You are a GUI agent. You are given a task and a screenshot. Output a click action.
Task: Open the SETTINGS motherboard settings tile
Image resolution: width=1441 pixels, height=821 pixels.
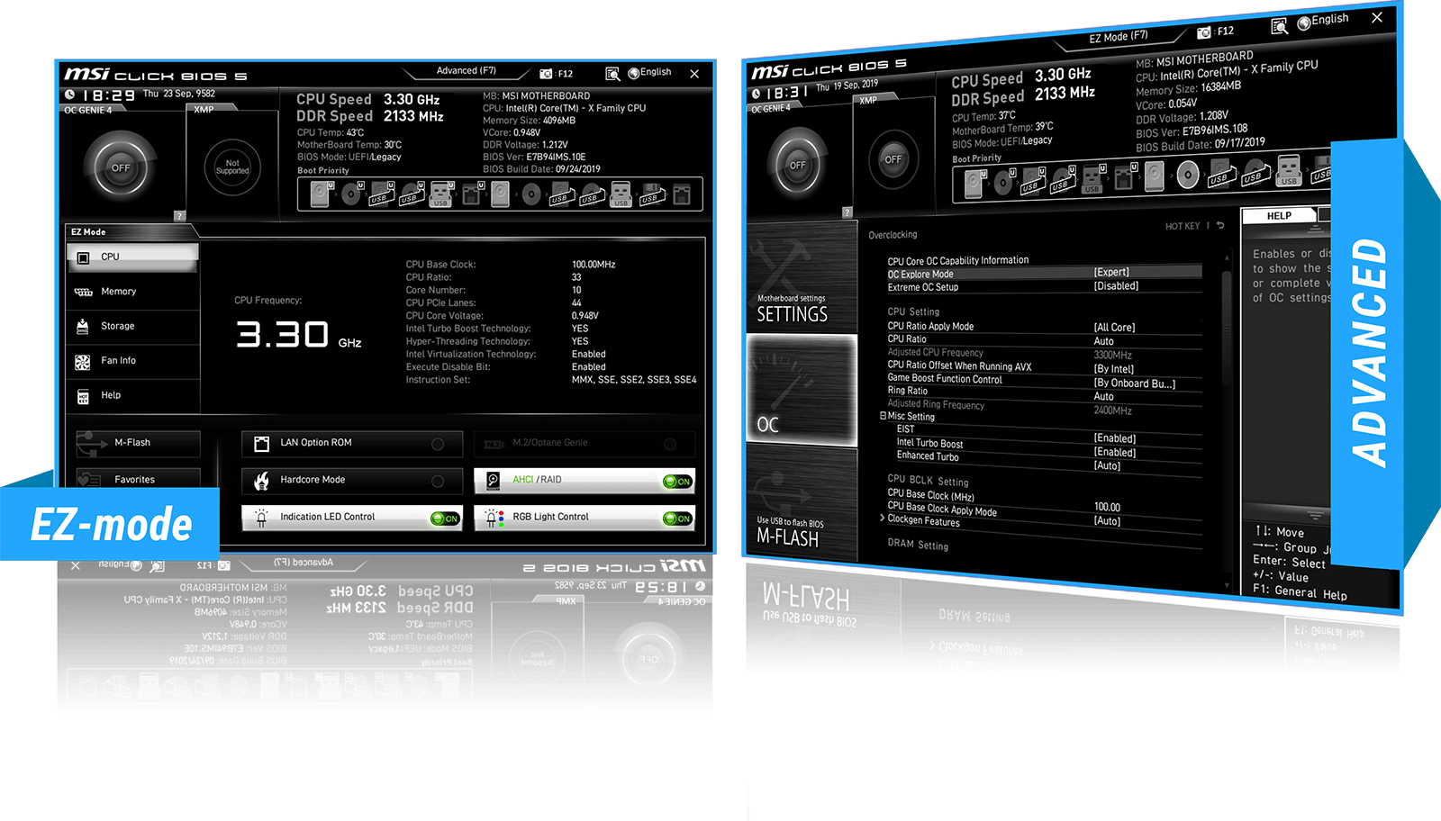coord(800,279)
